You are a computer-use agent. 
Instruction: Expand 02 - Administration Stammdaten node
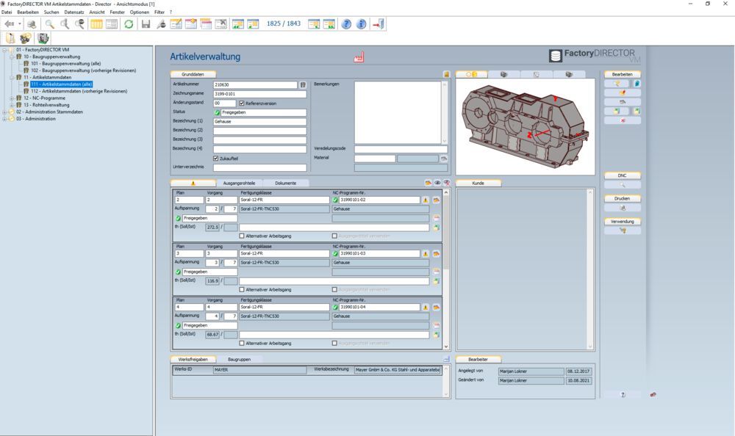[x=4, y=112]
